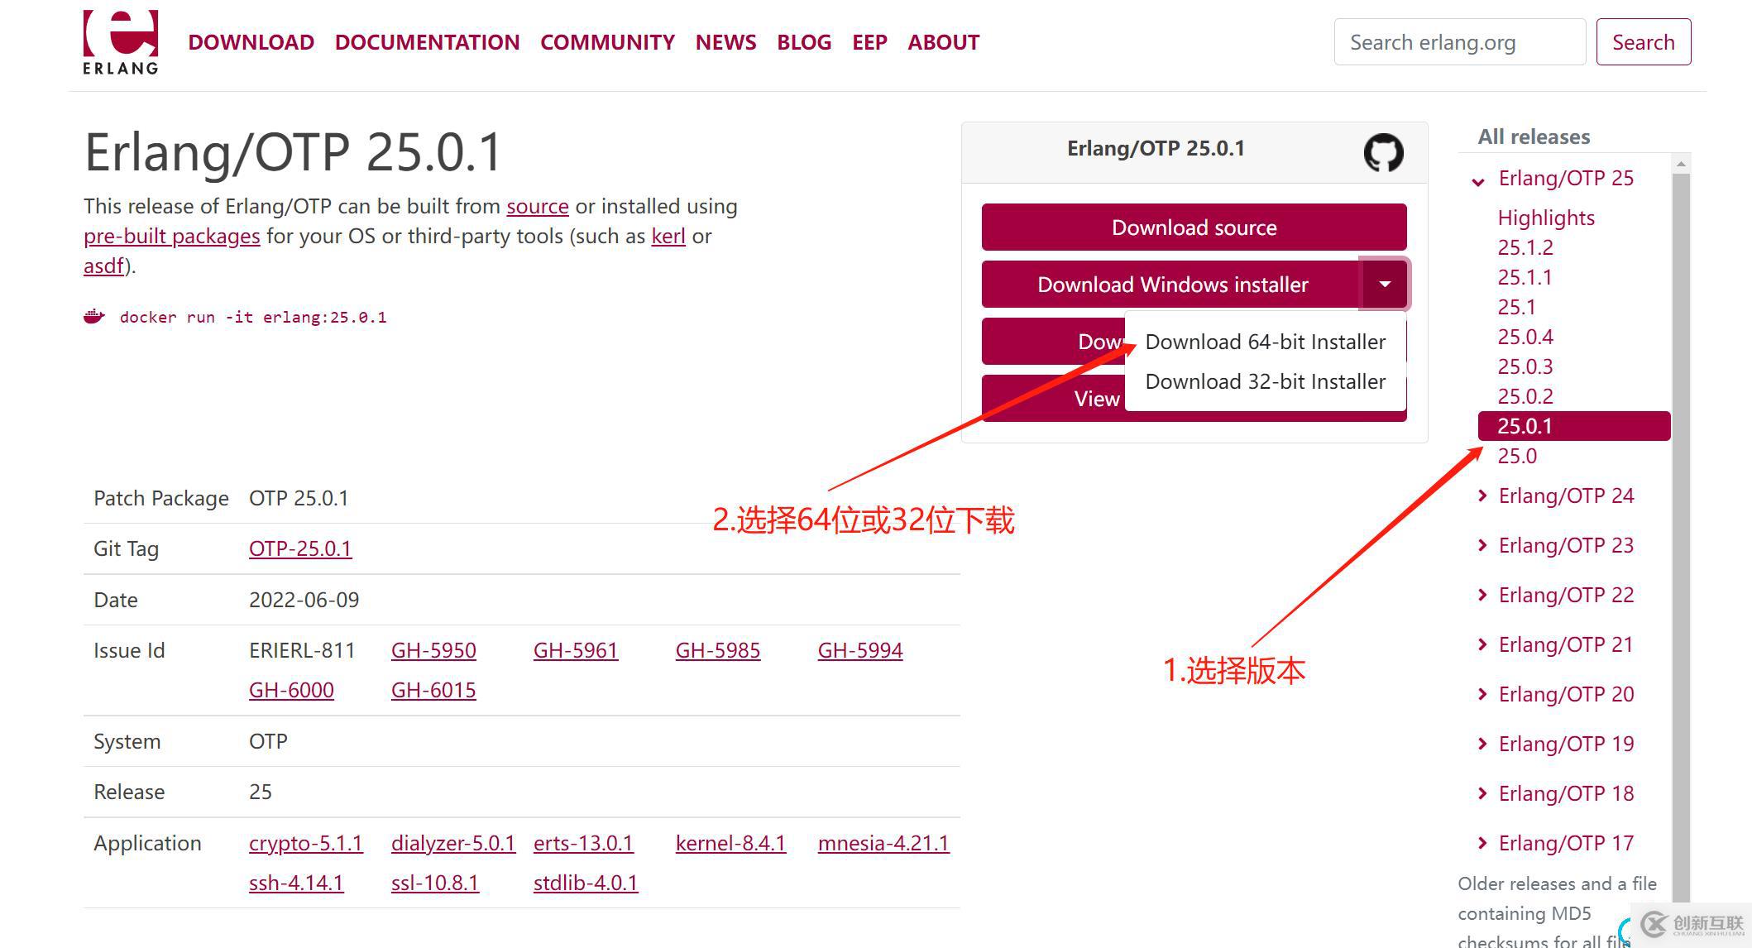This screenshot has height=948, width=1752.
Task: Follow the pre-built packages link
Action: [x=171, y=236]
